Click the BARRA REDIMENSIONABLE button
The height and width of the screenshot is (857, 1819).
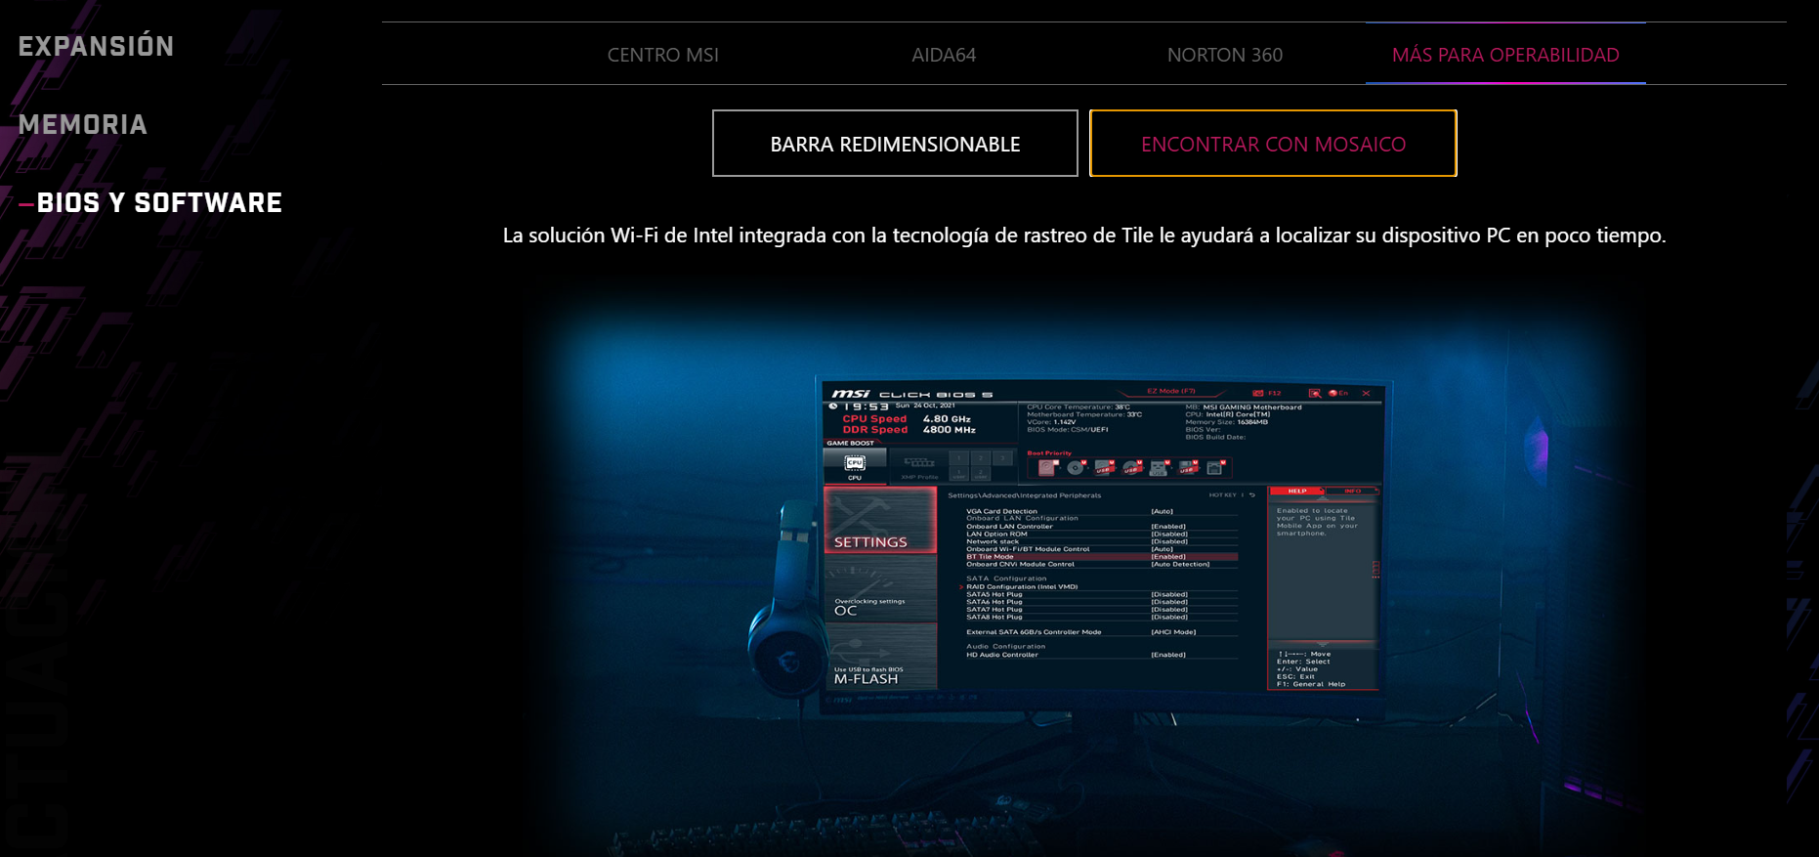(x=895, y=144)
